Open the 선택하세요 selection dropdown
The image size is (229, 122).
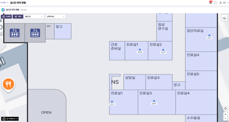click(56, 16)
